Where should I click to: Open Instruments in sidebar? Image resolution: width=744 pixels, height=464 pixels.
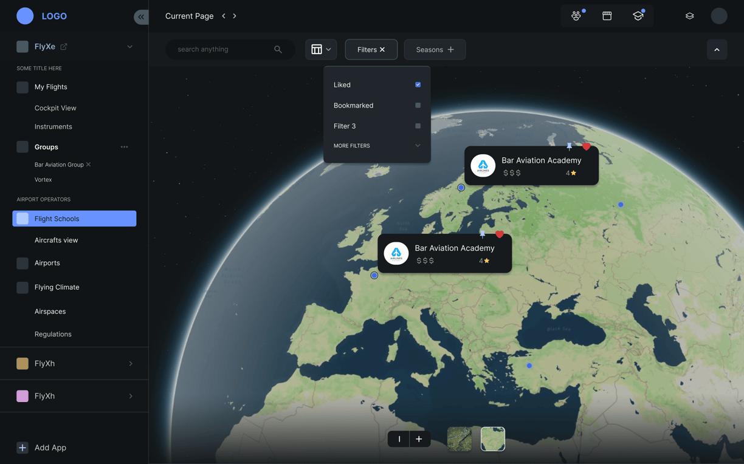click(53, 126)
